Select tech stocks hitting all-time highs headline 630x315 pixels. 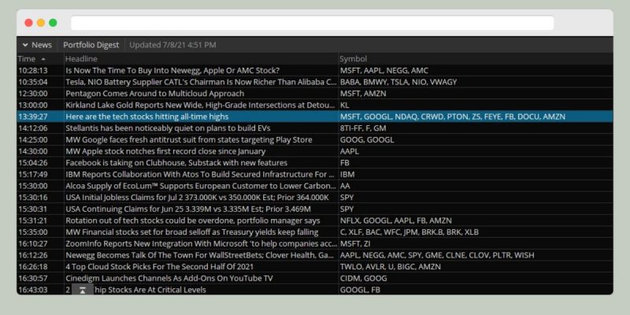(x=147, y=117)
